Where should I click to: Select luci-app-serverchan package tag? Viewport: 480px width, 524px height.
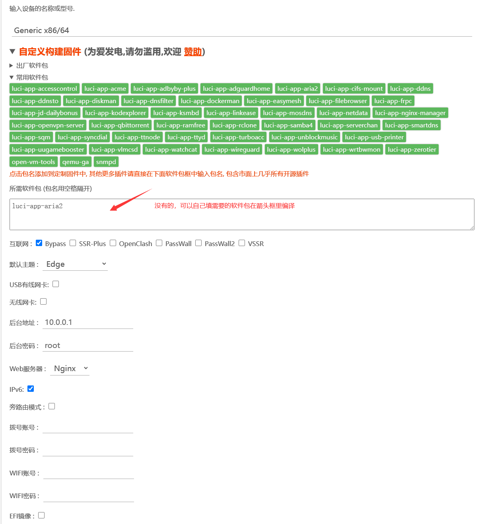tap(349, 125)
